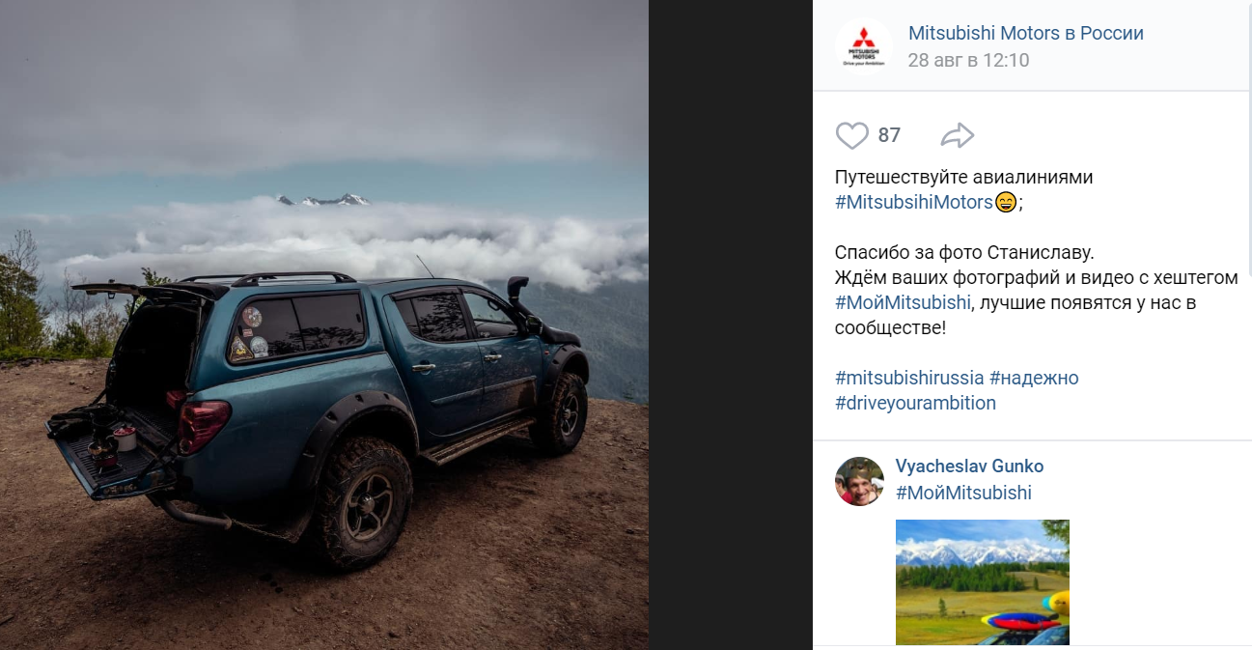Open Vyacheslav Gunko's name link

pyautogui.click(x=969, y=466)
